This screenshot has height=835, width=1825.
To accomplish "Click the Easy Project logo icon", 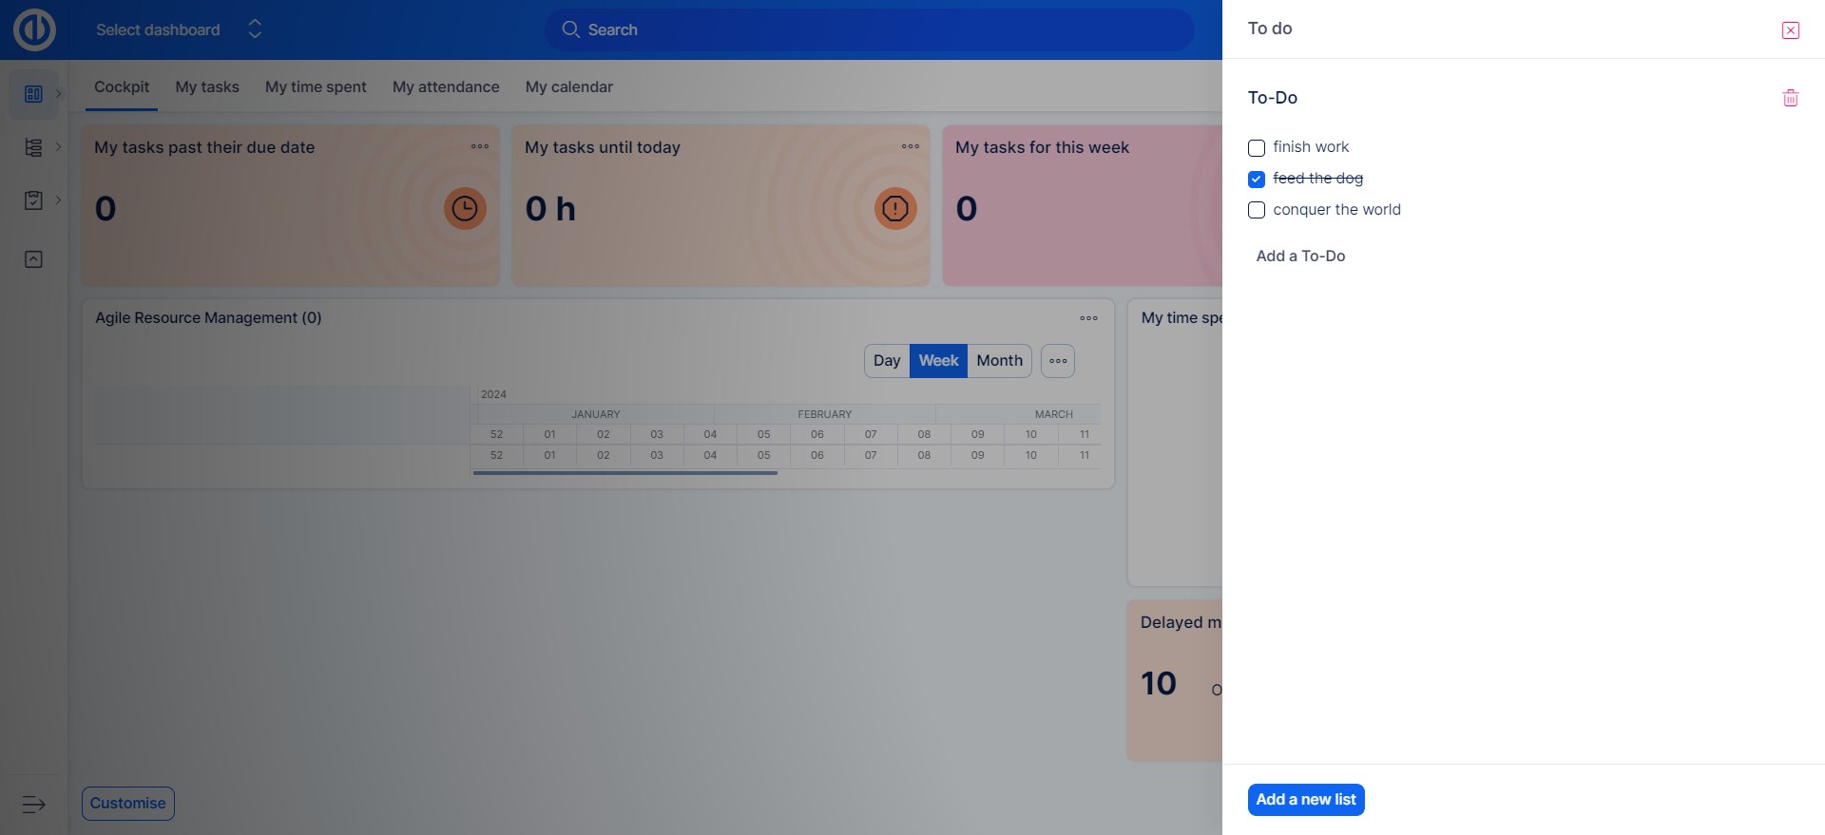I will (x=34, y=29).
